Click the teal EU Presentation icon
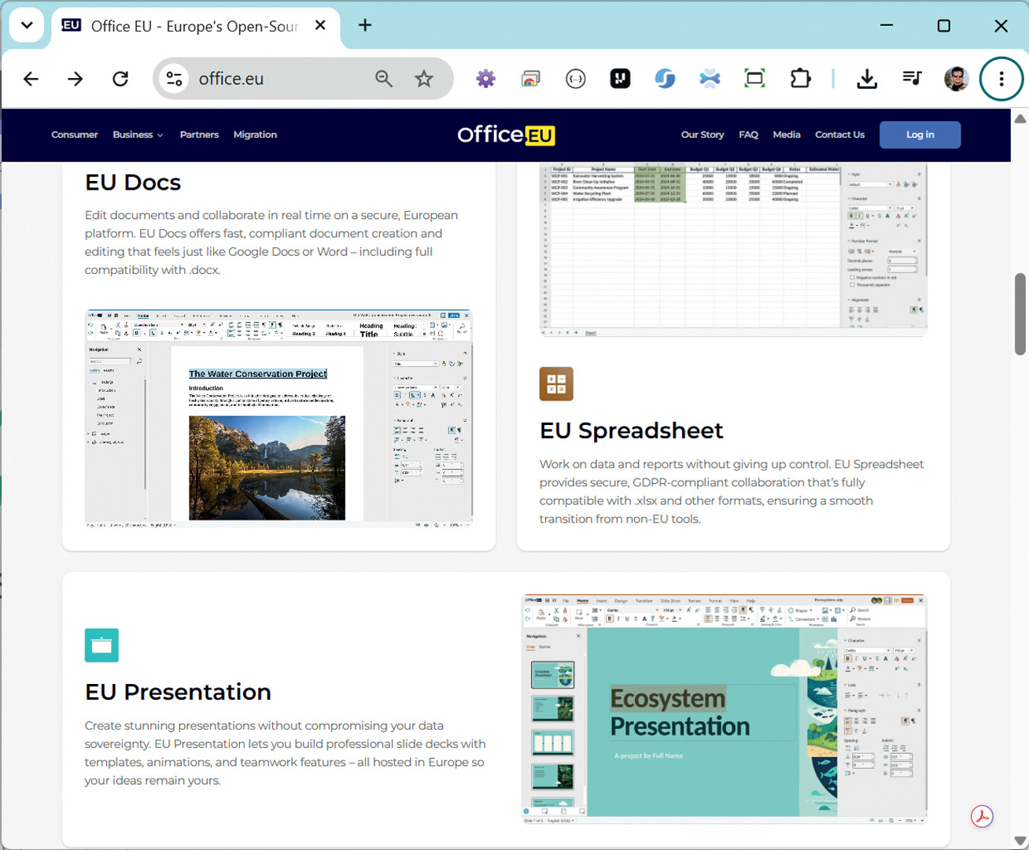 point(101,645)
